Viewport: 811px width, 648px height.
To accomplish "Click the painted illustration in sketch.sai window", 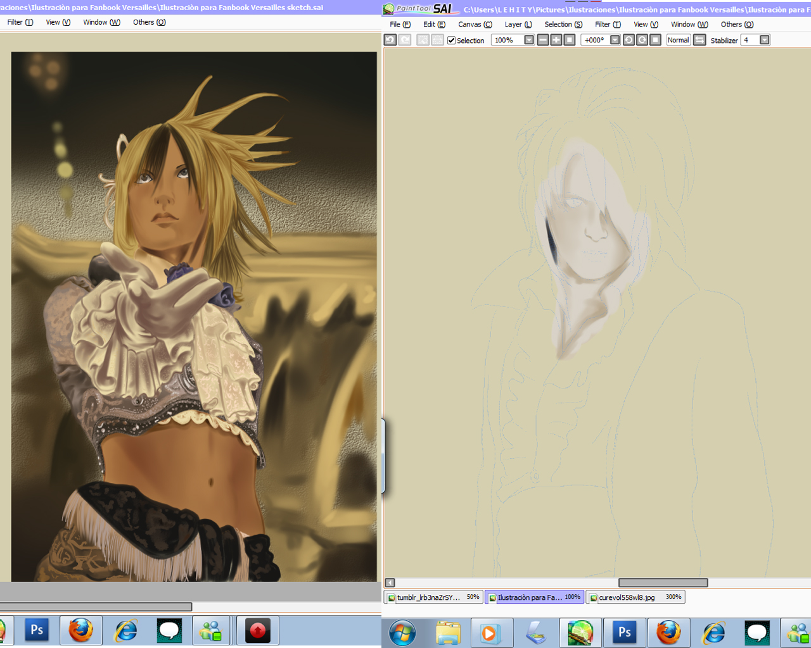I will pos(194,316).
